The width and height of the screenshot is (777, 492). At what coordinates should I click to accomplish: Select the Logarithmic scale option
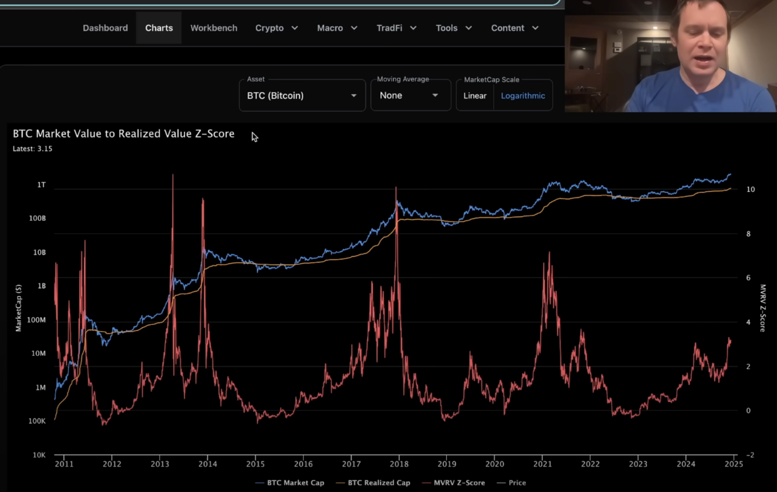523,95
